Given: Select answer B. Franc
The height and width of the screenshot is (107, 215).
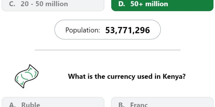Looking at the screenshot, I should click(x=162, y=102).
